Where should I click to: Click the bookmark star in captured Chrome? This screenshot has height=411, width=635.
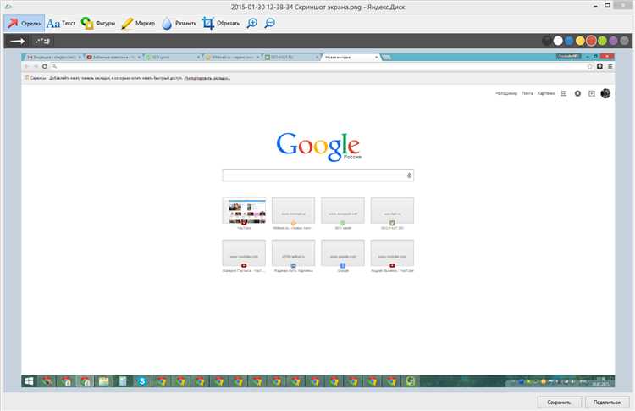pyautogui.click(x=589, y=66)
